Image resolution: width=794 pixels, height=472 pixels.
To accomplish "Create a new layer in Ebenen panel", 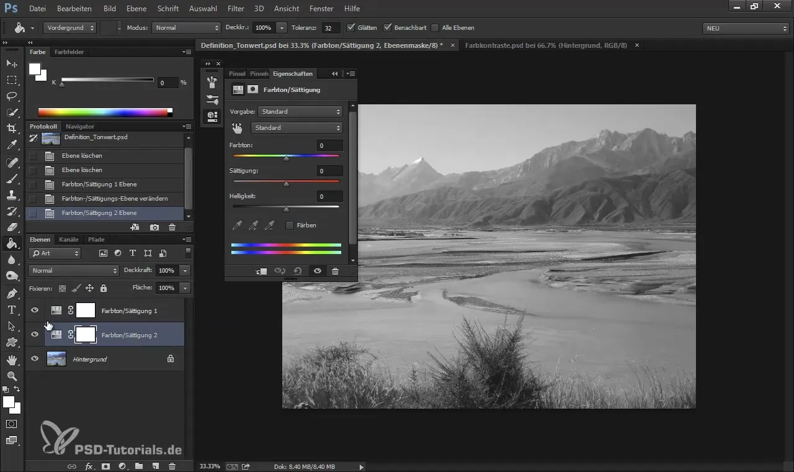I will coord(156,466).
